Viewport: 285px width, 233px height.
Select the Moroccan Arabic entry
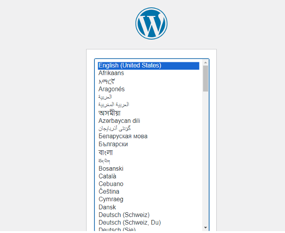coord(149,104)
